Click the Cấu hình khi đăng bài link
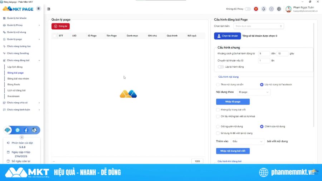This screenshot has width=322, height=181. pyautogui.click(x=229, y=161)
